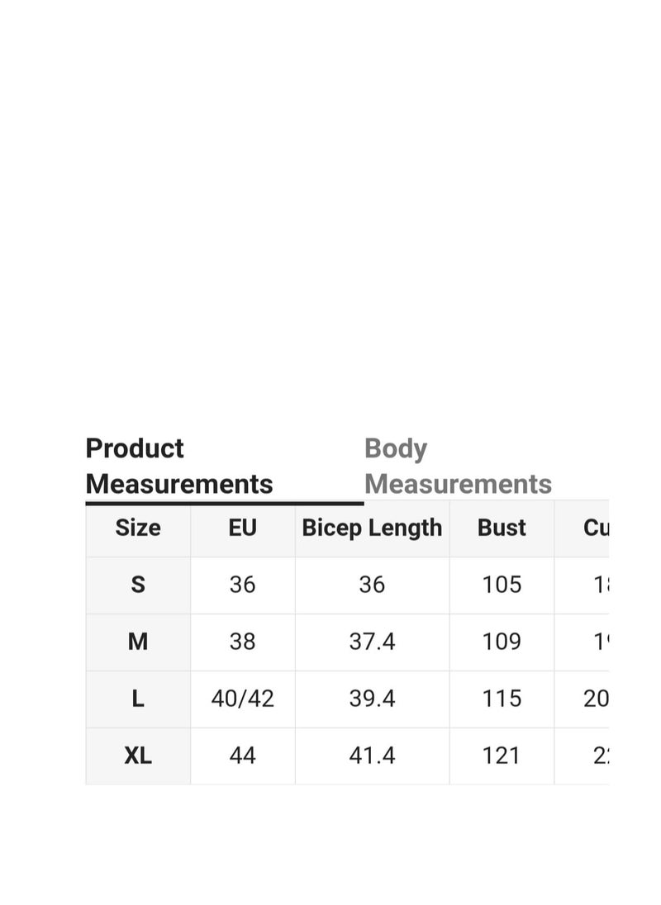Click the Bust column header

(502, 528)
